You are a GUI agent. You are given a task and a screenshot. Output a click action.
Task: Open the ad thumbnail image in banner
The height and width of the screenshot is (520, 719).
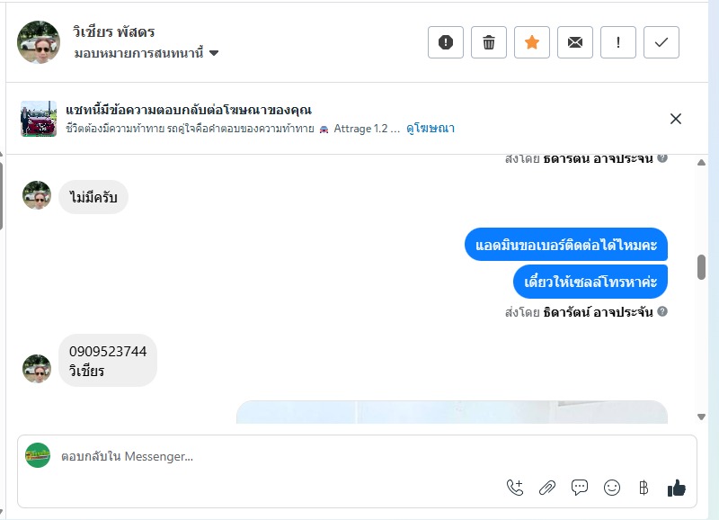39,119
